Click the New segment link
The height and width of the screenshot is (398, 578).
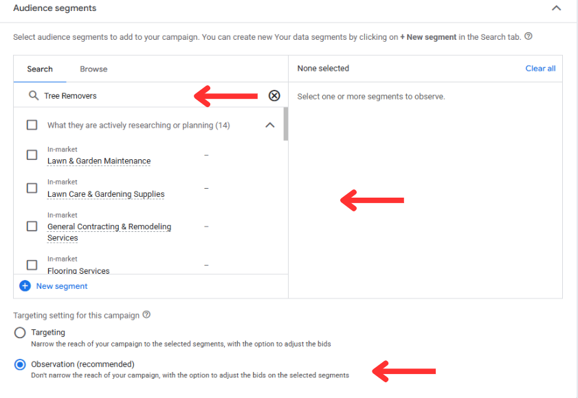point(62,286)
